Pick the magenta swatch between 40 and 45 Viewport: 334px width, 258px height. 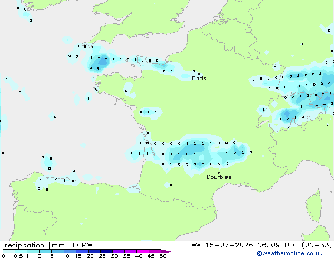(143, 251)
